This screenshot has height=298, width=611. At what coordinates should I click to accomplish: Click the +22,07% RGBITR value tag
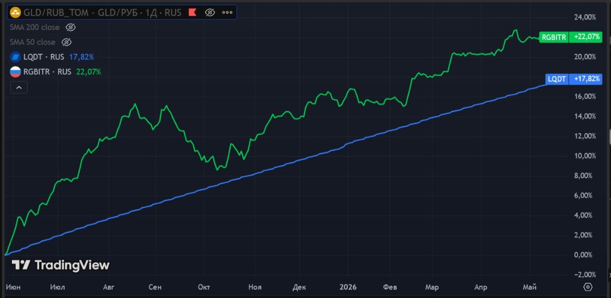pyautogui.click(x=586, y=37)
